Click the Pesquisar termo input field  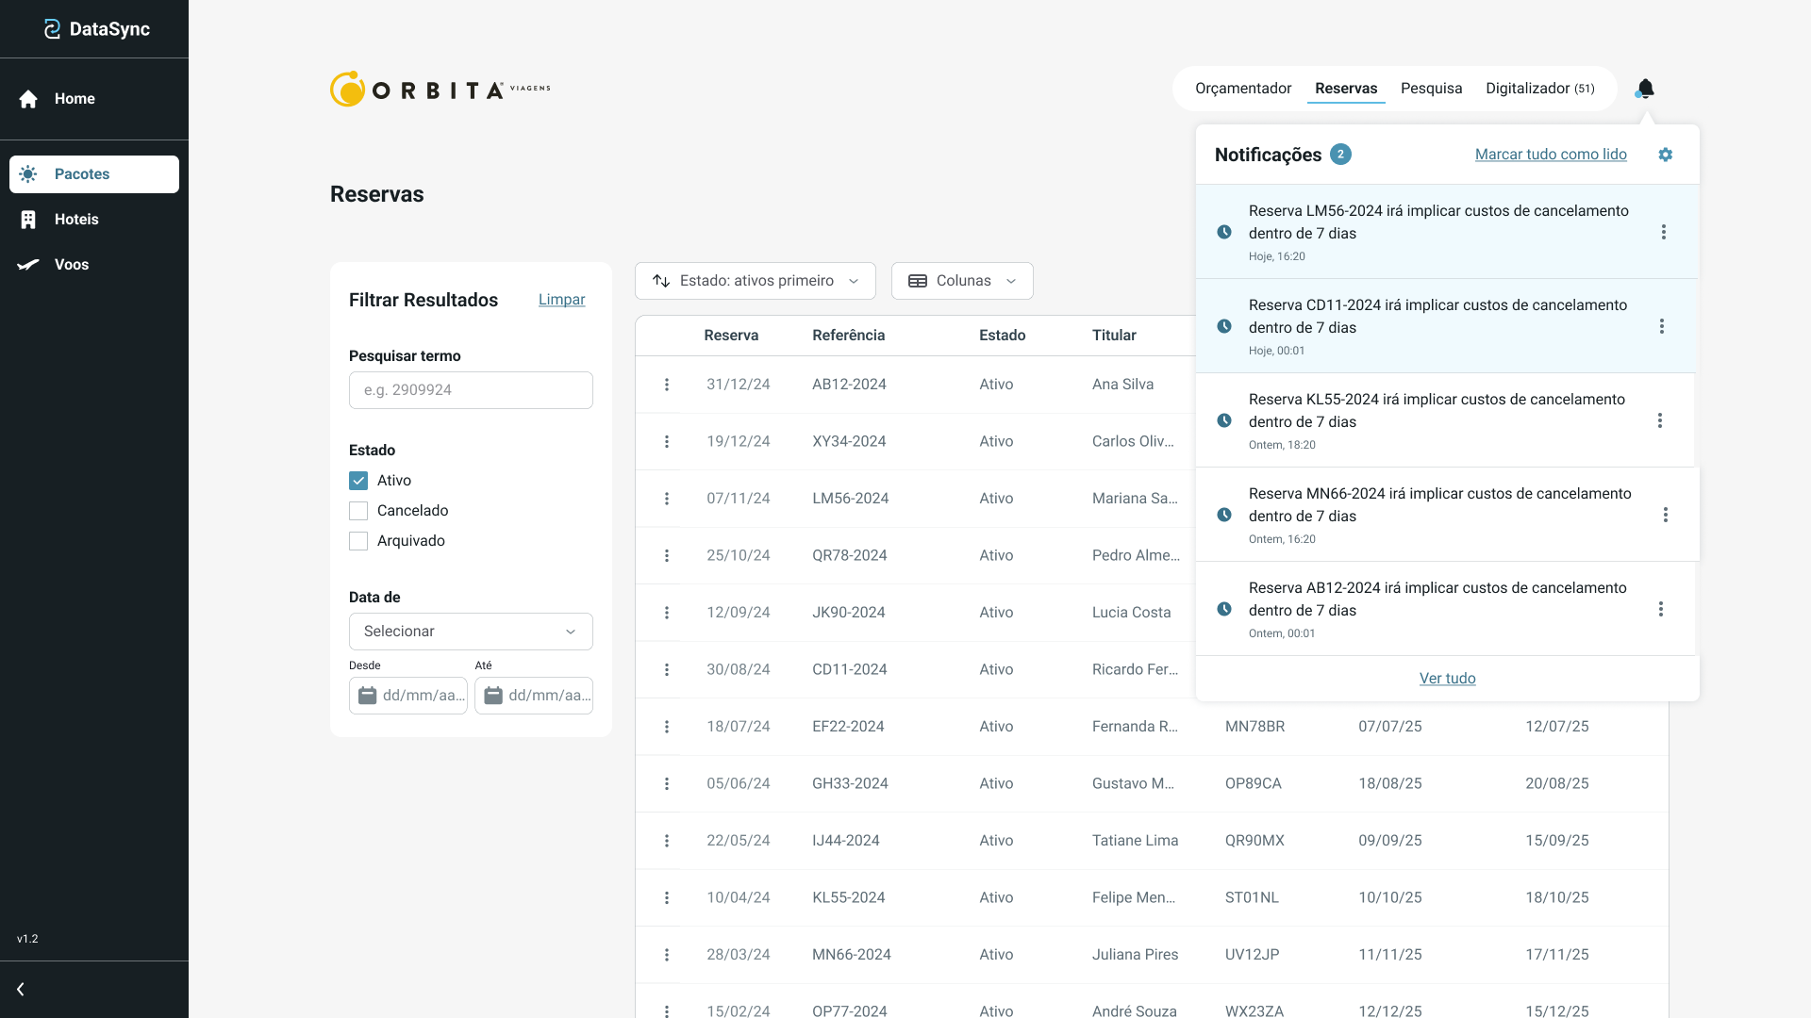point(471,390)
